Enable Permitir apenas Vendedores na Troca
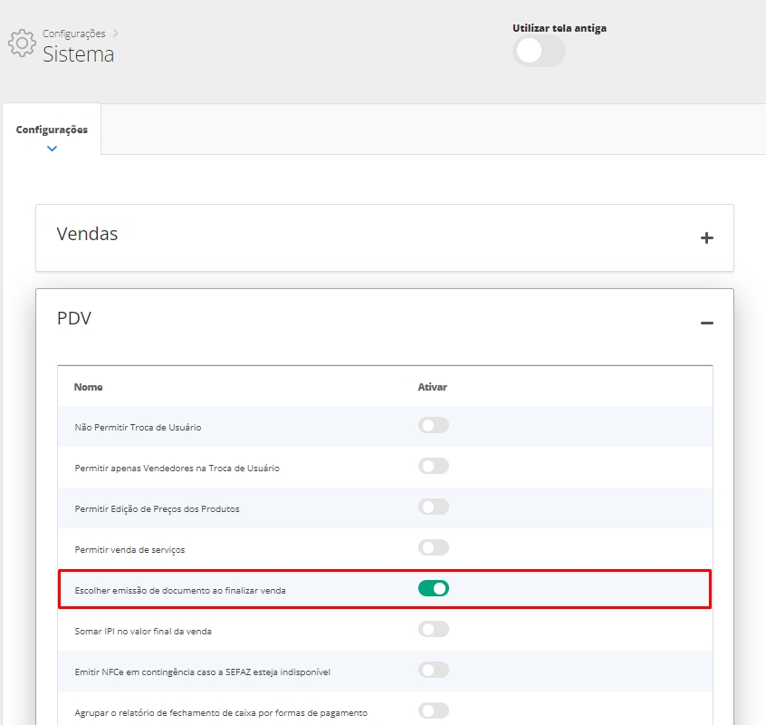The height and width of the screenshot is (725, 766). (434, 467)
